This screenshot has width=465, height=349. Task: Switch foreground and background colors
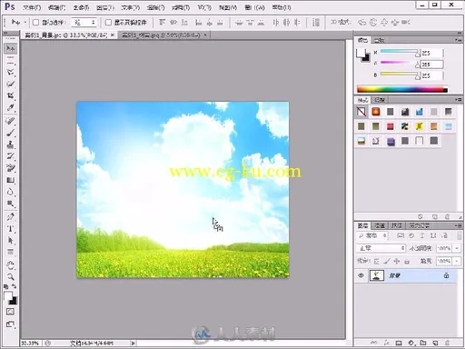tap(14, 286)
